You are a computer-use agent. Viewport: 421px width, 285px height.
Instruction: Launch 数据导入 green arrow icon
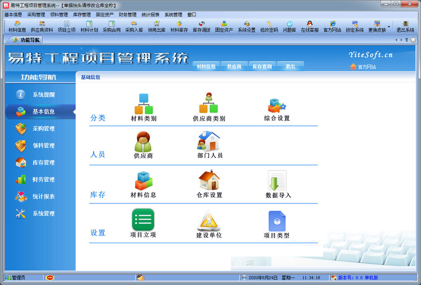278,181
